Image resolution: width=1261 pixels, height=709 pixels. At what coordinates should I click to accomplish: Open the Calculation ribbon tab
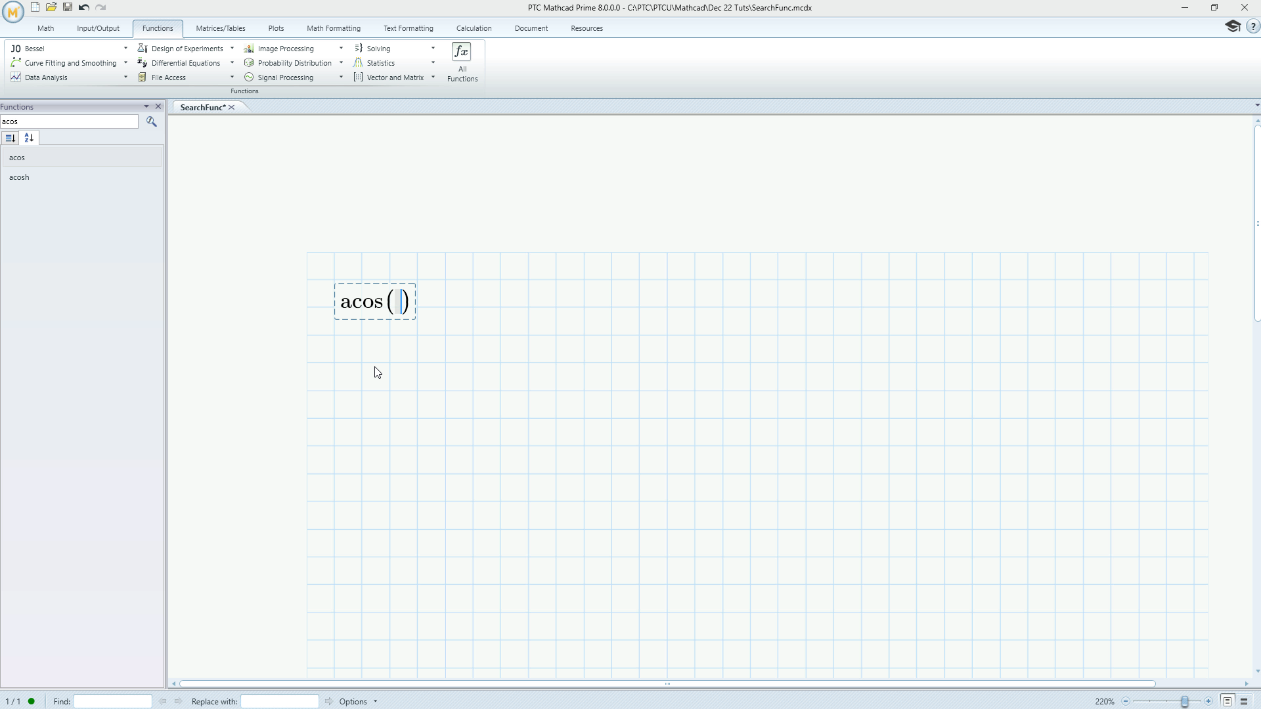(474, 28)
